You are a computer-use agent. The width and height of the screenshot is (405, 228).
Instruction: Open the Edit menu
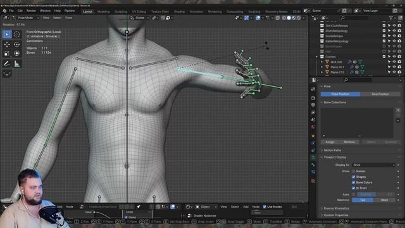pos(20,11)
